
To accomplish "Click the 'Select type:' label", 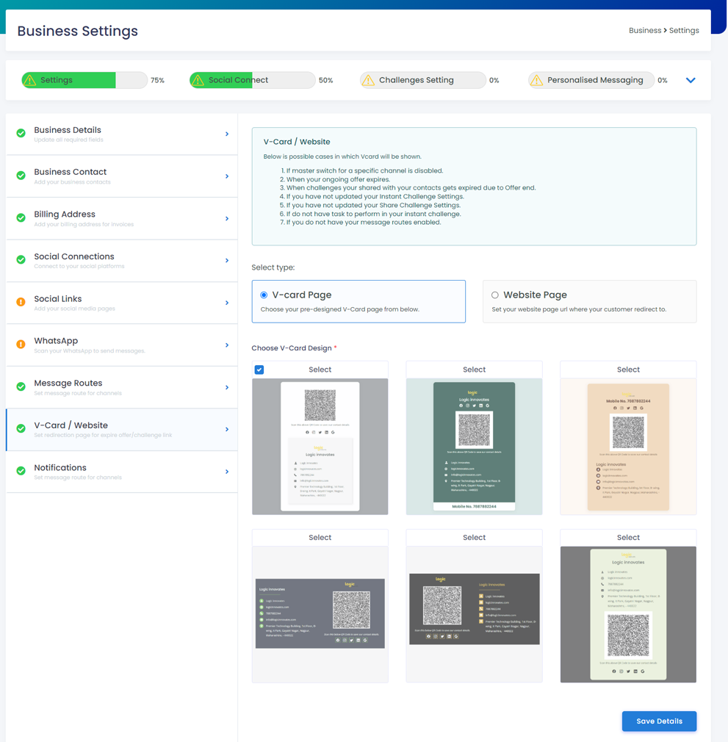I will [x=273, y=267].
